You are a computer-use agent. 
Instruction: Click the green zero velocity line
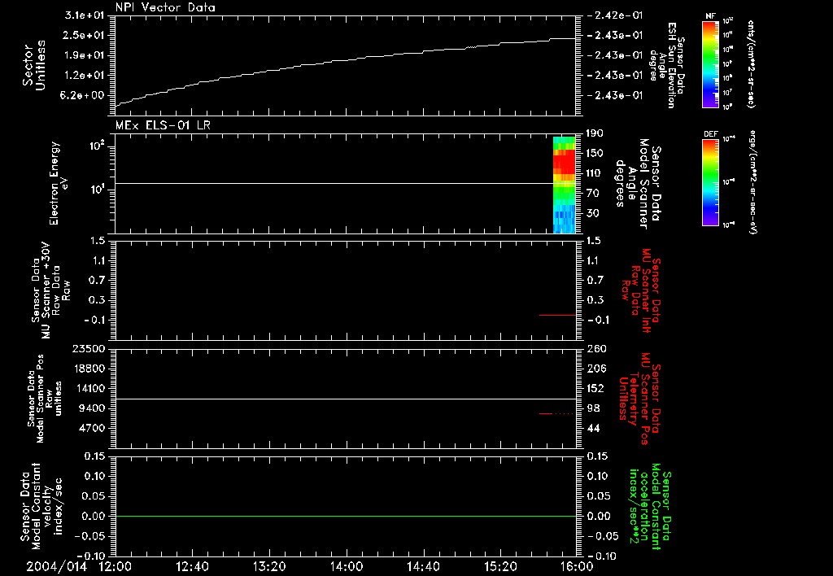pyautogui.click(x=345, y=516)
